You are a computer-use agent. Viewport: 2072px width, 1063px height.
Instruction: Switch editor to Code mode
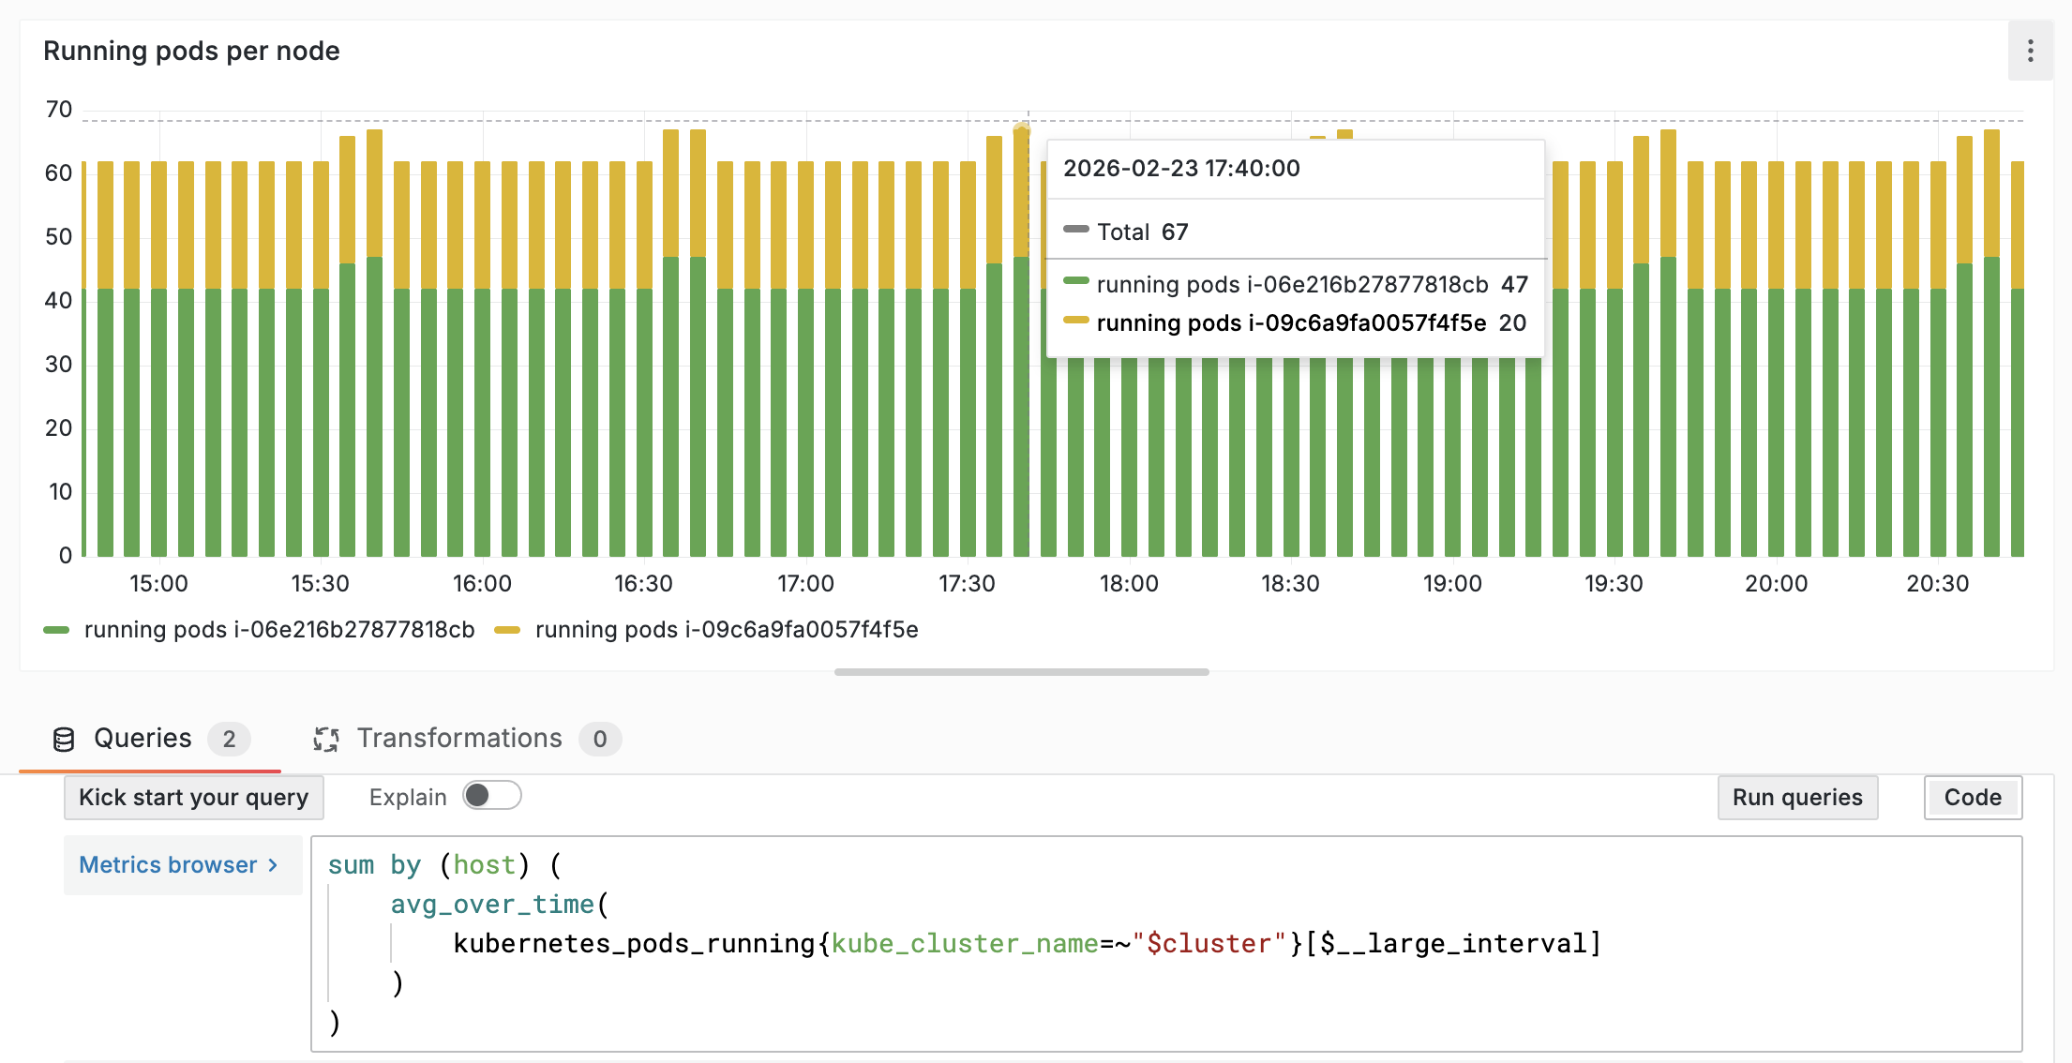1972,798
